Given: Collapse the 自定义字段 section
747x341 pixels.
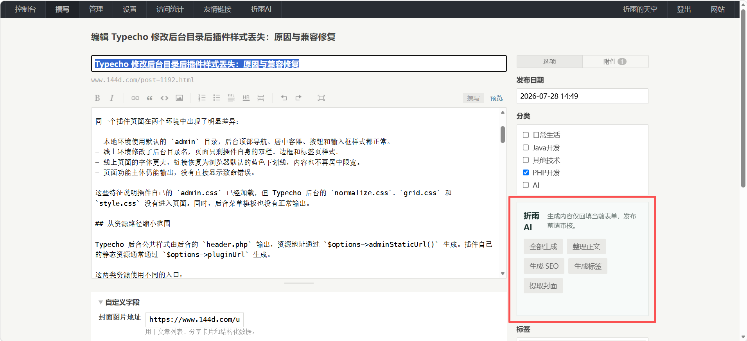Looking at the screenshot, I should (119, 302).
